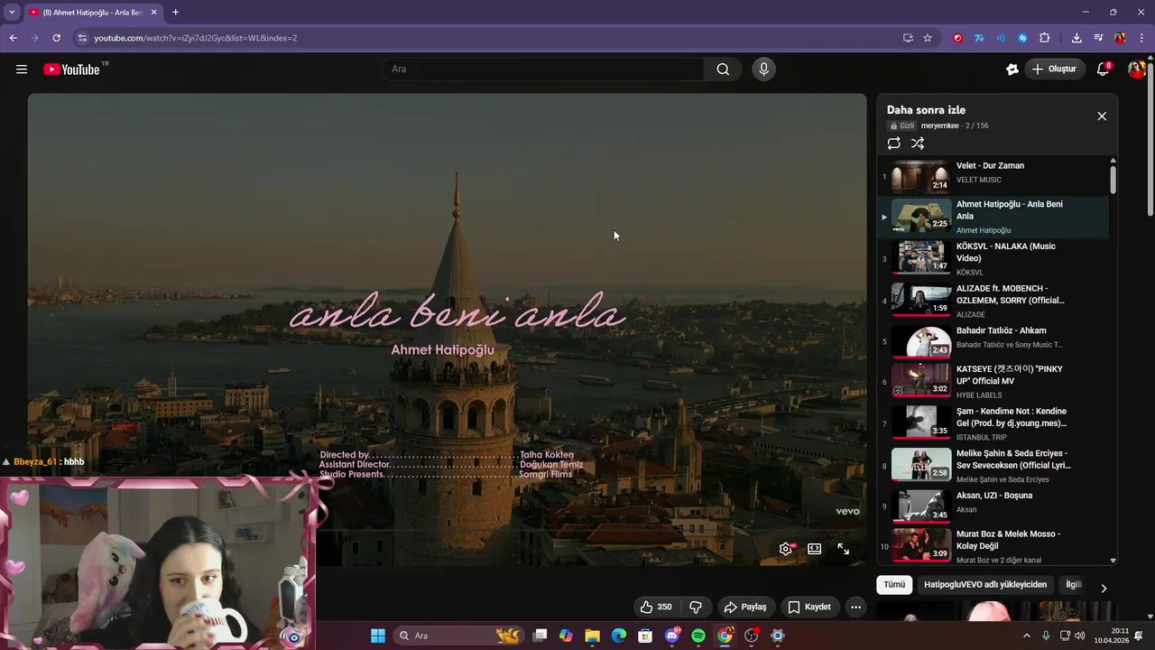Select Melike Şahin & Seda Erciyes item
Image resolution: width=1155 pixels, height=650 pixels.
(x=993, y=467)
